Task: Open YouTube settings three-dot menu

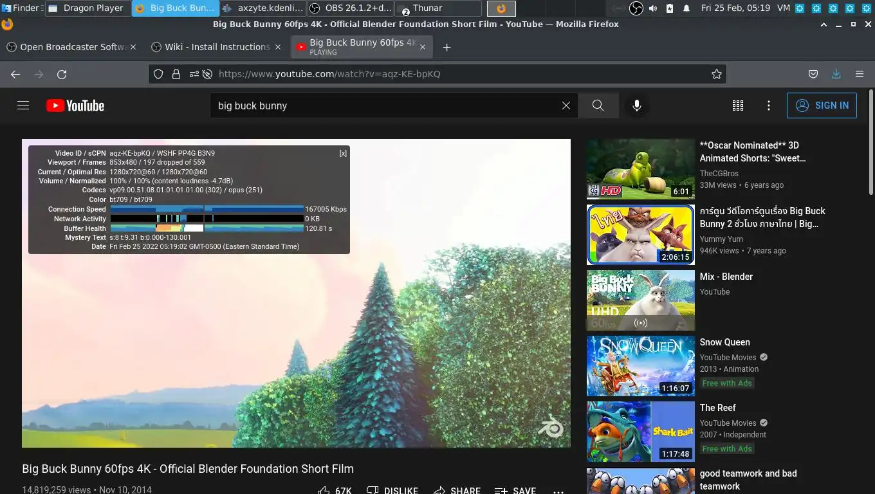Action: [x=769, y=105]
